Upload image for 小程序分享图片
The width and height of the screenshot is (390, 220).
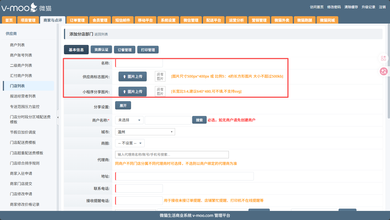[x=132, y=92]
